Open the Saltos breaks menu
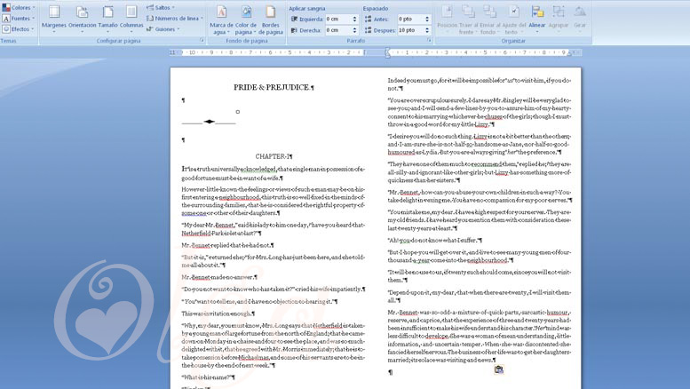690x389 pixels. coord(161,7)
